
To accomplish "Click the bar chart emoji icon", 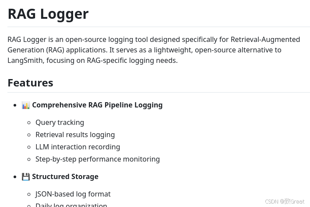I will click(x=26, y=105).
